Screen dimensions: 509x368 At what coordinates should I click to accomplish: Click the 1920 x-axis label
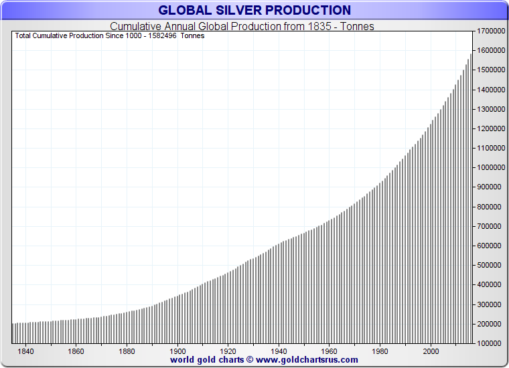tap(228, 351)
